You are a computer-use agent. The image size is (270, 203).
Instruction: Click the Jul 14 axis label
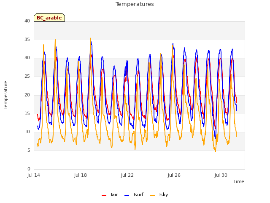(34, 175)
